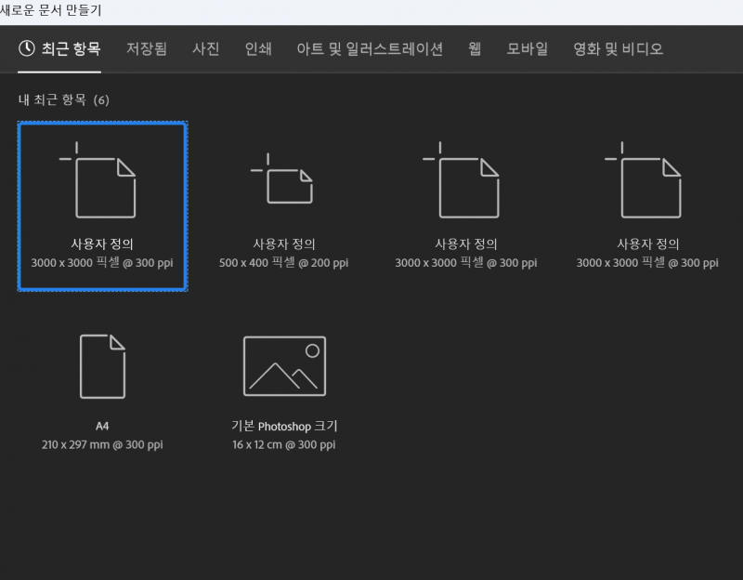Viewport: 743px width, 580px height.
Task: Go to the 사진 tab
Action: (205, 49)
